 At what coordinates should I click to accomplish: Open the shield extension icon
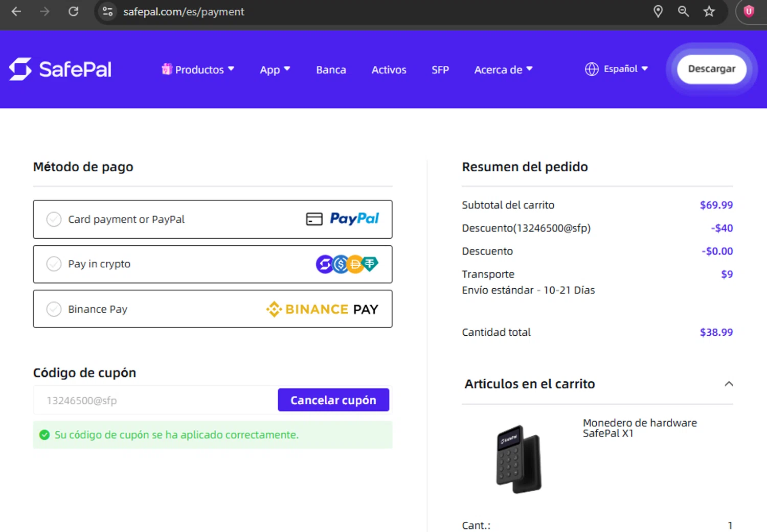(749, 11)
